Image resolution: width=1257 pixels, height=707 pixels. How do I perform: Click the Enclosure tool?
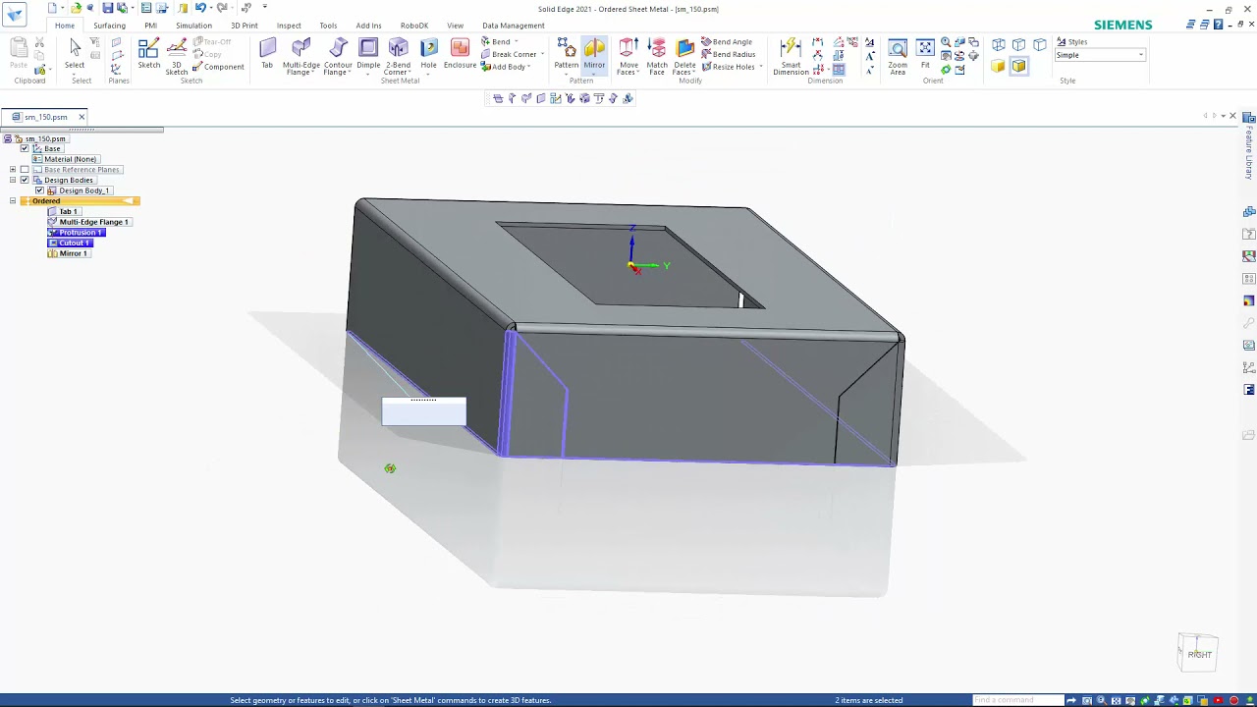pos(460,54)
